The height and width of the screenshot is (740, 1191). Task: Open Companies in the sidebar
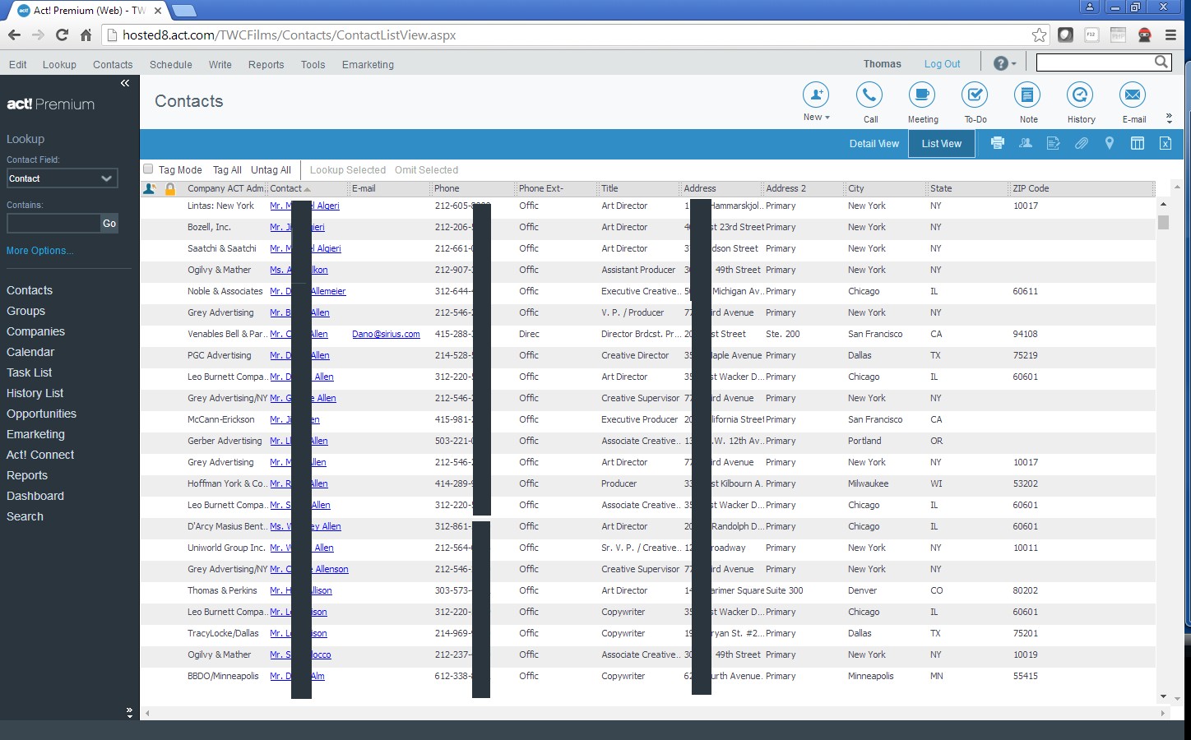tap(35, 331)
